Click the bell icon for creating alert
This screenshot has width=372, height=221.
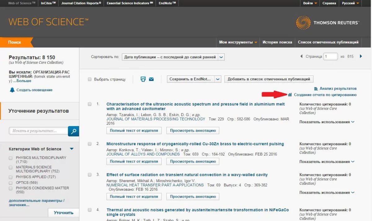[x=12, y=90]
